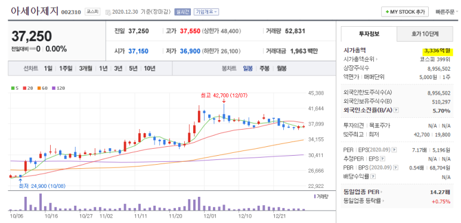This screenshot has height=223, width=461.
Task: Click the 최저 24,900 (10/08) chart marker
Action: pyautogui.click(x=42, y=186)
